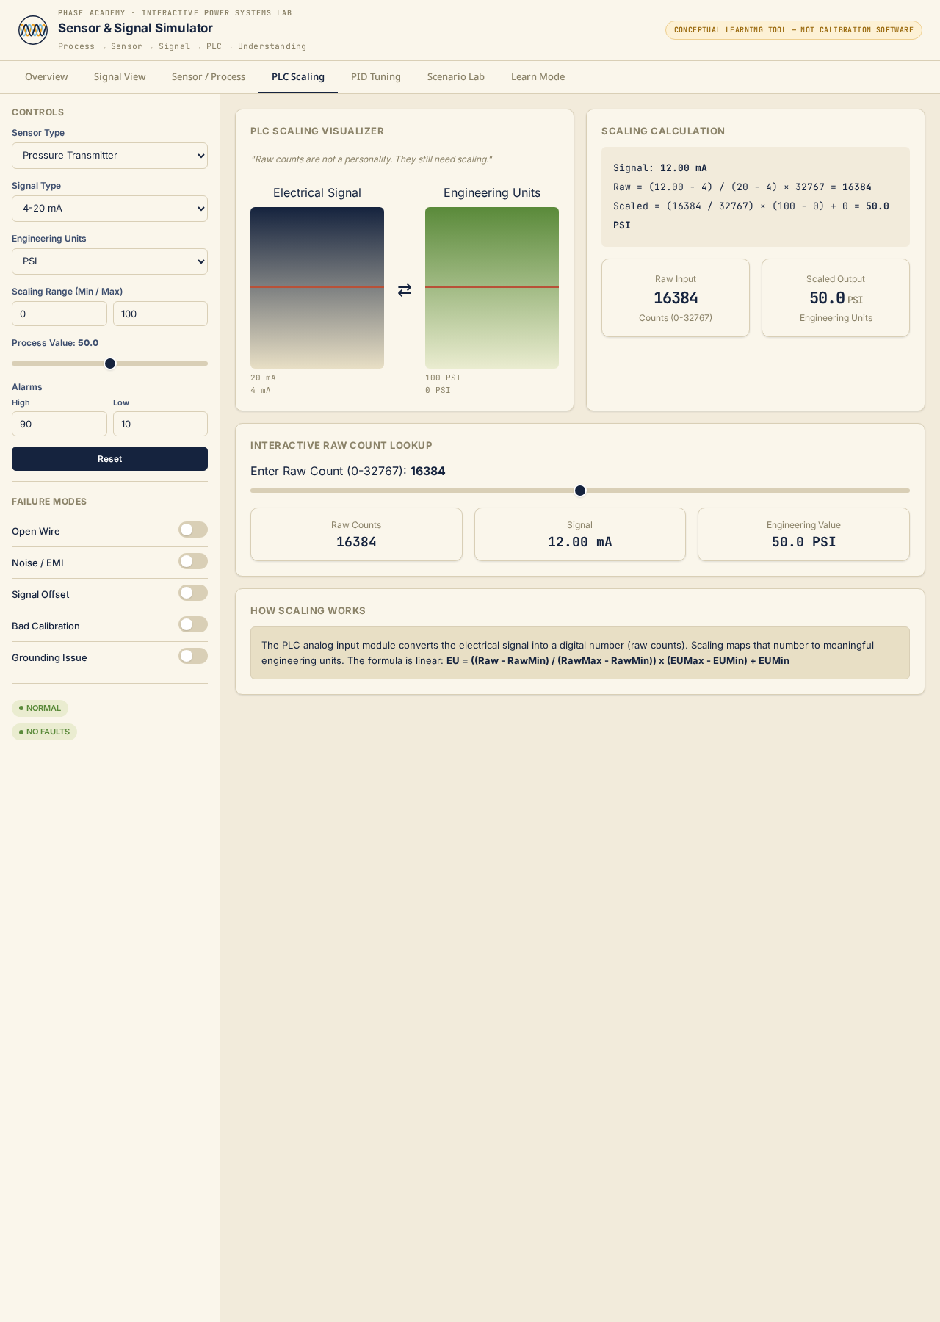This screenshot has width=940, height=1322.
Task: Click the Scaled Output 50.0 PSI card
Action: coord(836,298)
